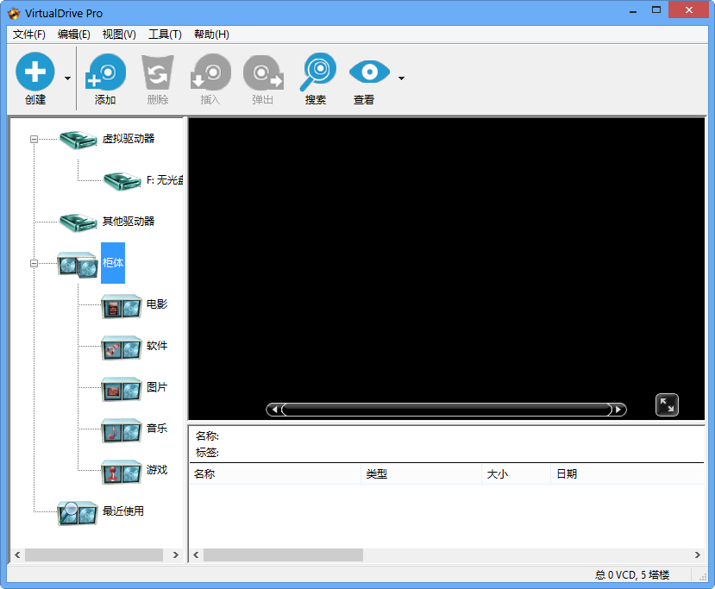Click the 弹出 (Eject) toolbar icon
715x589 pixels.
click(262, 71)
